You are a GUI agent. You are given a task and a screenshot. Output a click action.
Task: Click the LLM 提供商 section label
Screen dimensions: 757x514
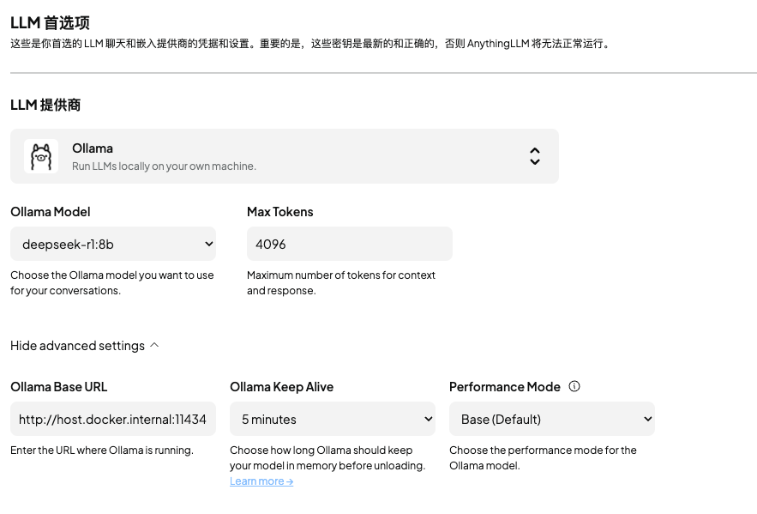point(45,105)
